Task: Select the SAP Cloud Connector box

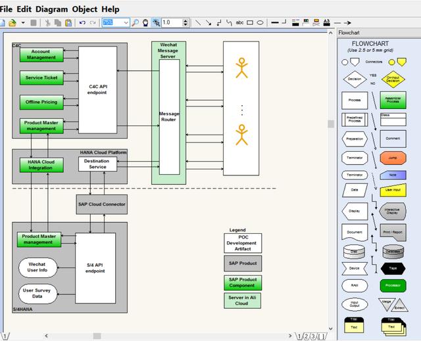Action: tap(101, 204)
